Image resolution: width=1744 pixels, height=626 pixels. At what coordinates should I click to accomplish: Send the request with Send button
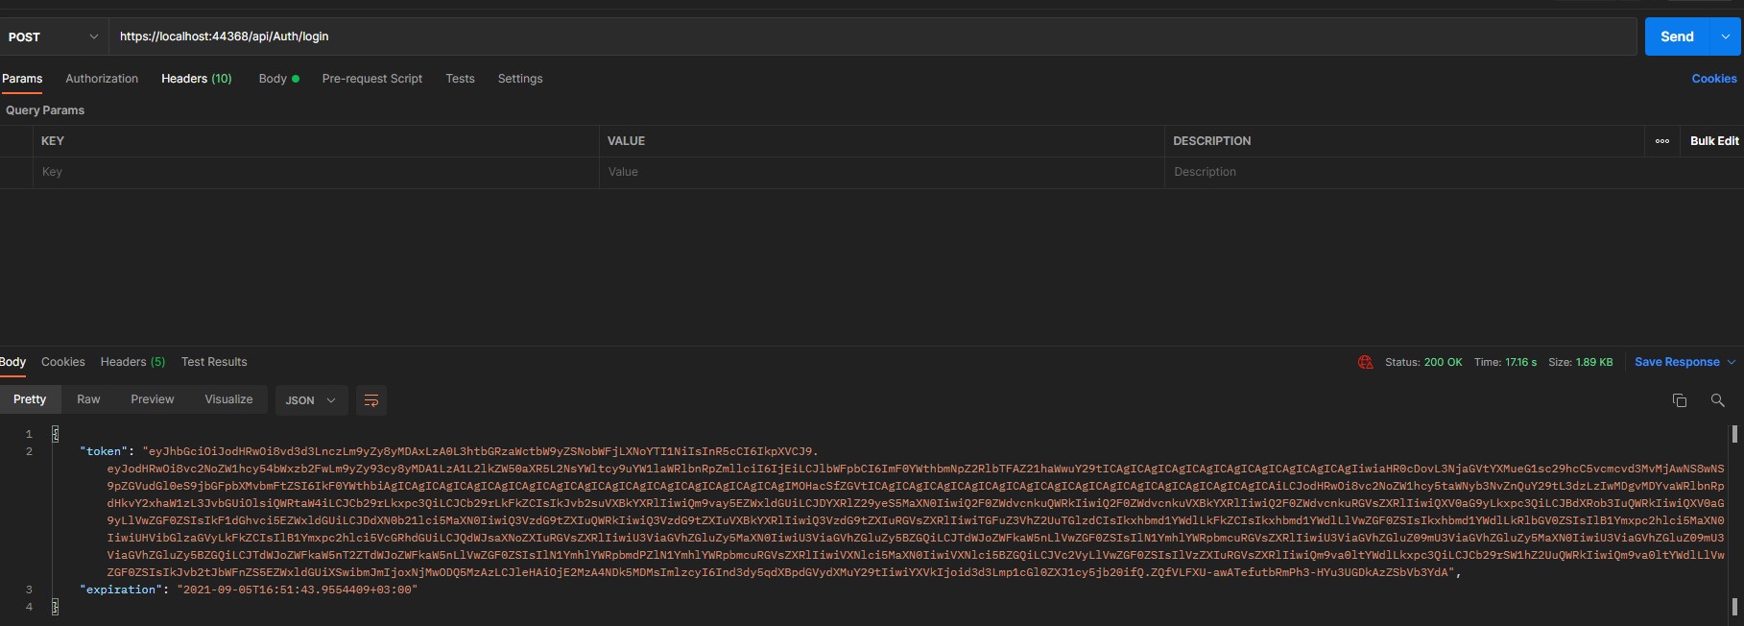(x=1677, y=36)
